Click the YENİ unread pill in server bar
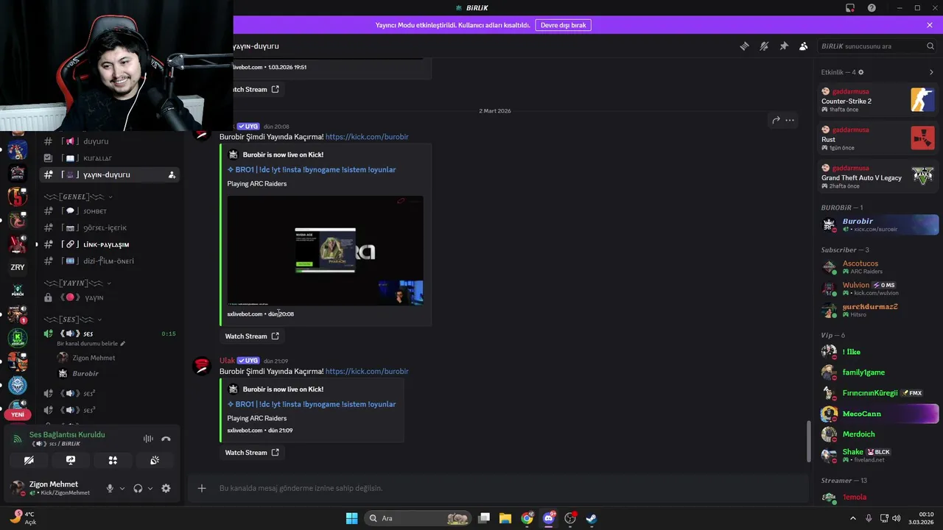This screenshot has width=943, height=530. 18,414
